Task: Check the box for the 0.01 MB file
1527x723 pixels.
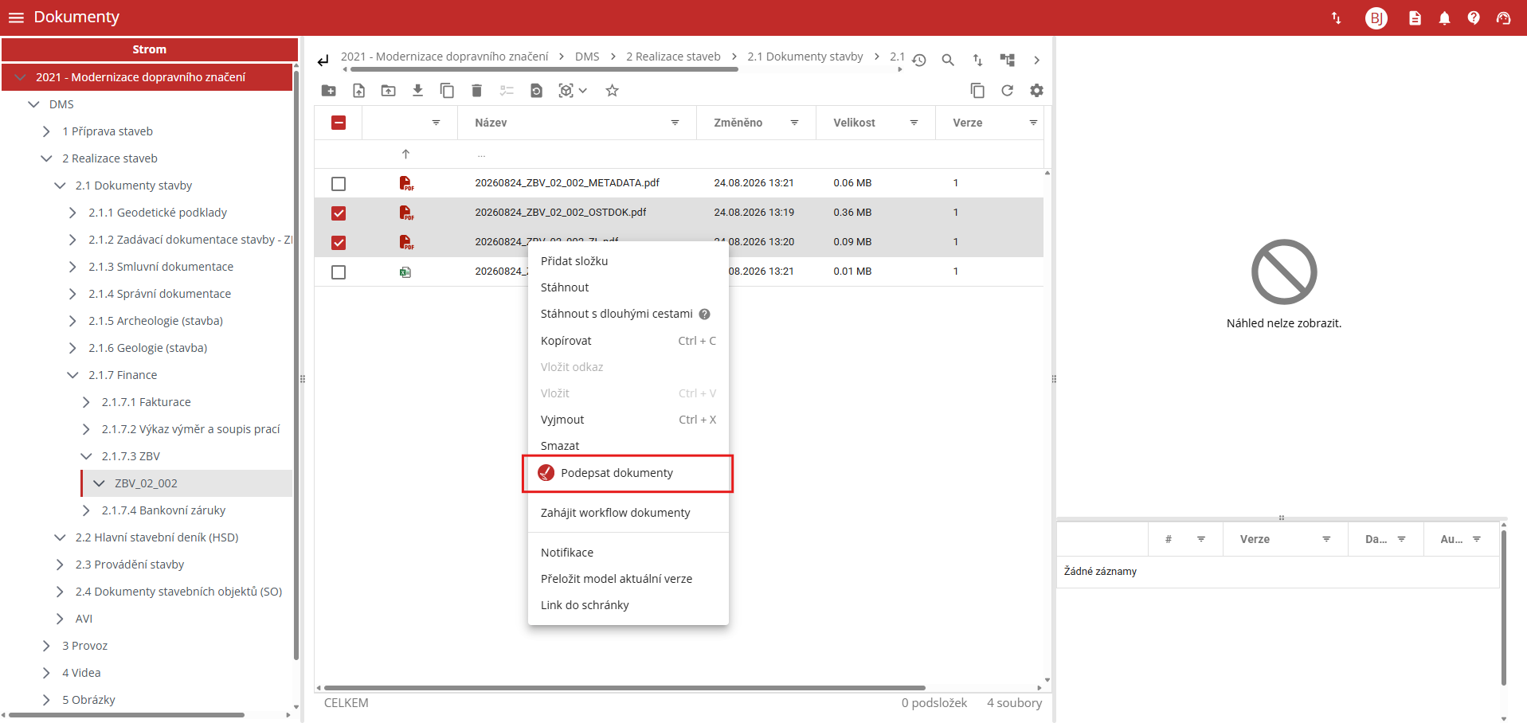Action: 339,272
